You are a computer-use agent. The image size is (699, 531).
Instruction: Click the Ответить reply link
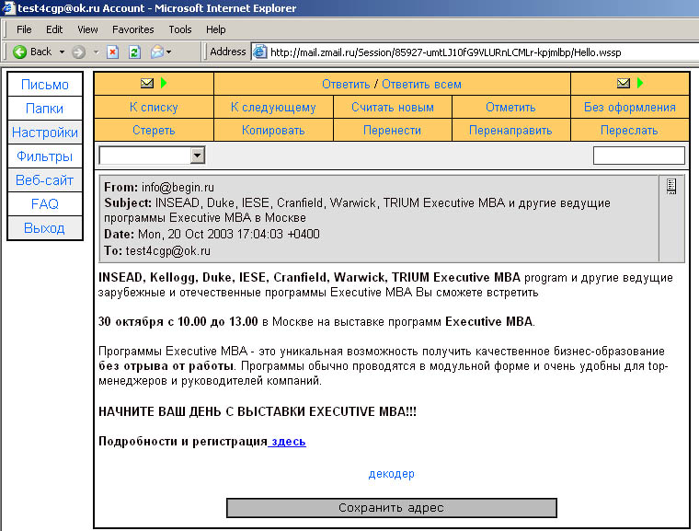[346, 85]
